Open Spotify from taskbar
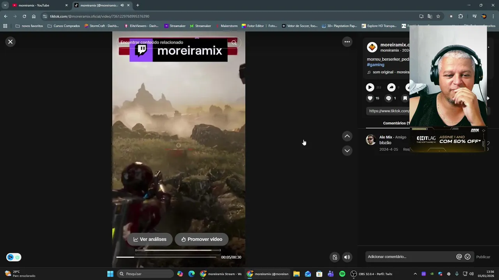This screenshot has height=280, width=499. pos(342,274)
